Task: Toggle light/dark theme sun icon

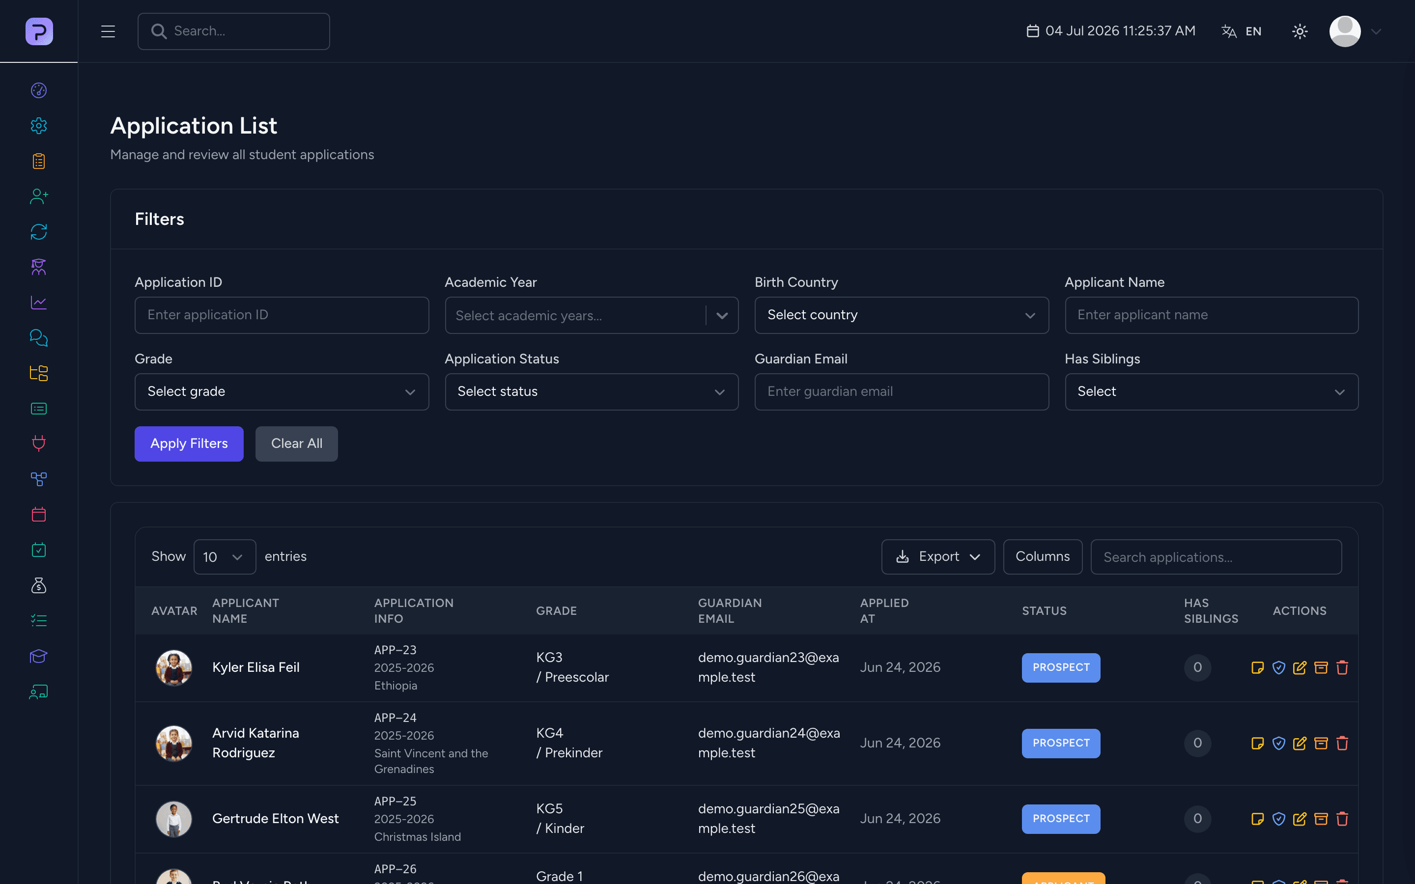Action: (1300, 31)
